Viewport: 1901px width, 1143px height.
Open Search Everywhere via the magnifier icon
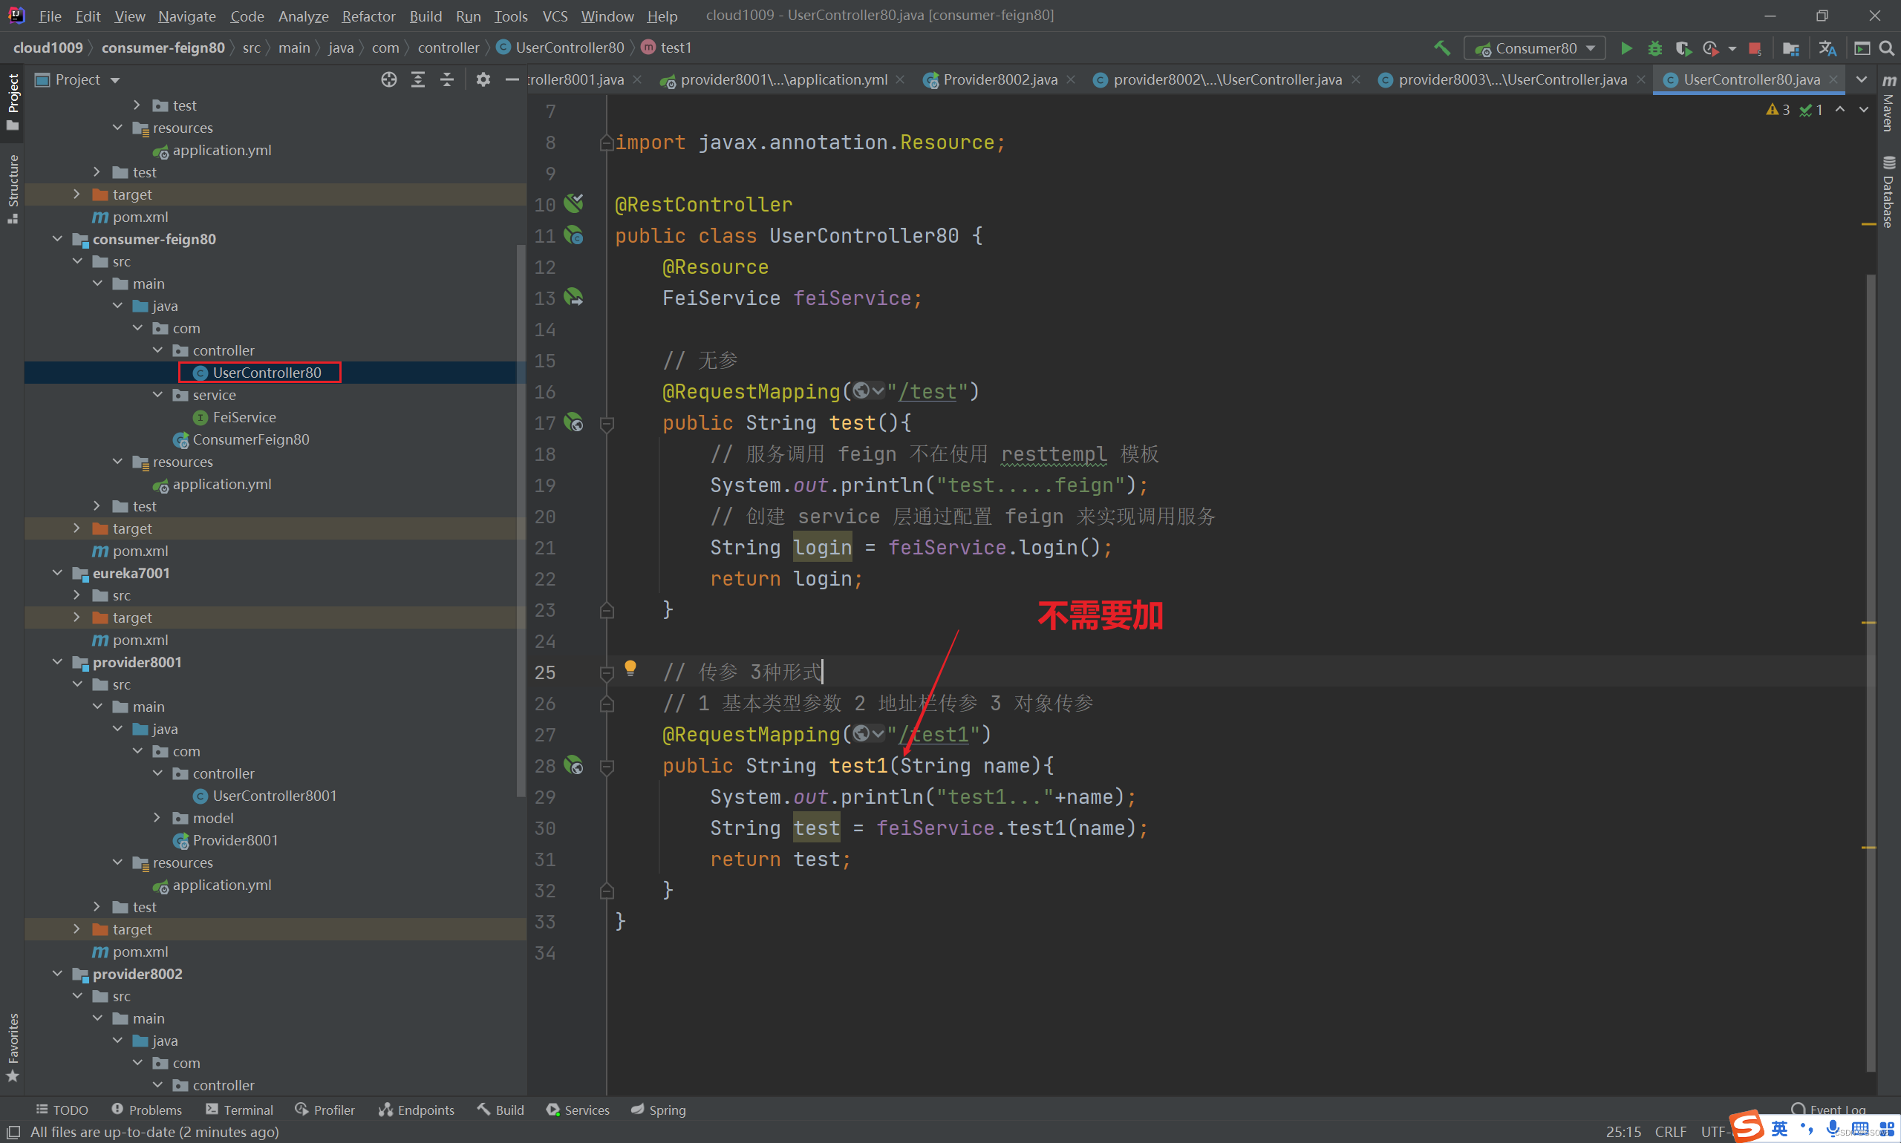click(1886, 48)
